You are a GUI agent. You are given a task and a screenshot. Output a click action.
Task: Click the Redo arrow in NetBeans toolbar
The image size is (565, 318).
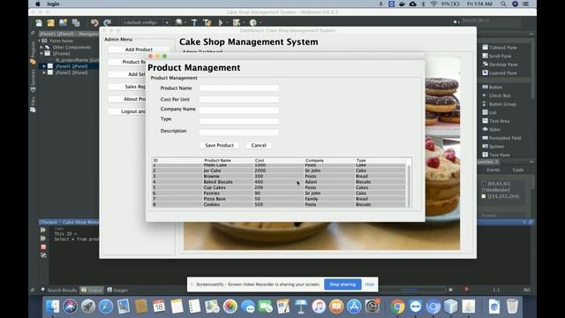(107, 23)
